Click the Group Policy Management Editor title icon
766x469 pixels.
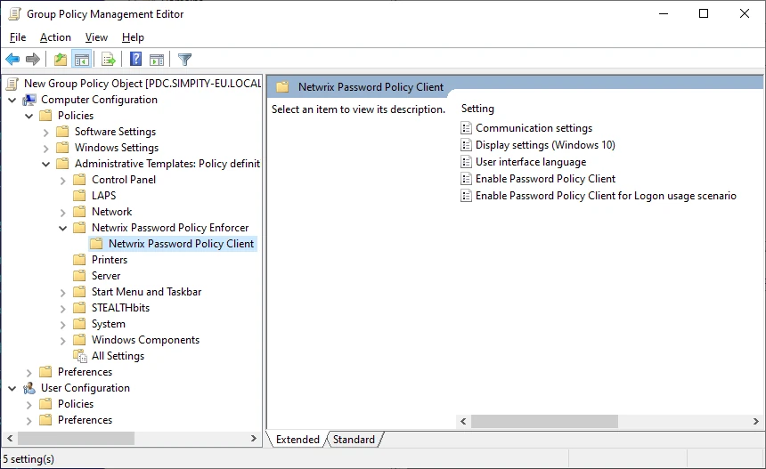pyautogui.click(x=14, y=14)
